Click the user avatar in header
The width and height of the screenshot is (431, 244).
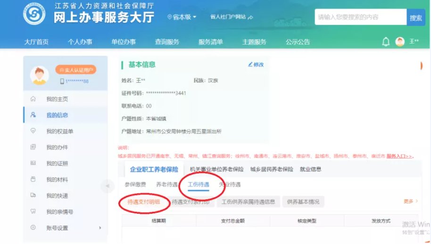(400, 42)
